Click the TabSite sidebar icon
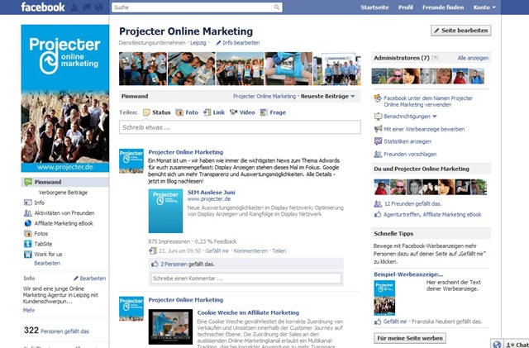The height and width of the screenshot is (348, 529). (27, 244)
